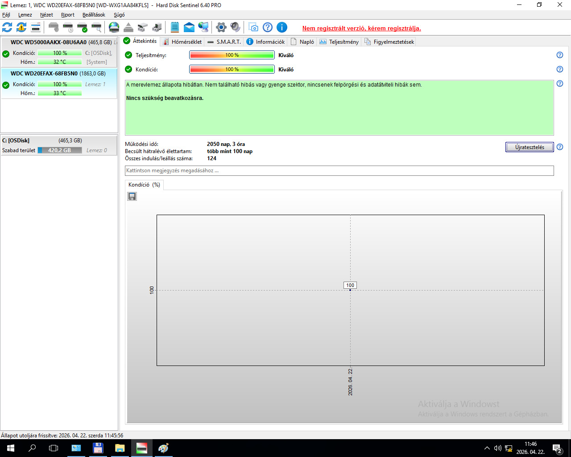Viewport: 571px width, 457px height.
Task: Click the 'több mint 100 nap' value
Action: 230,151
